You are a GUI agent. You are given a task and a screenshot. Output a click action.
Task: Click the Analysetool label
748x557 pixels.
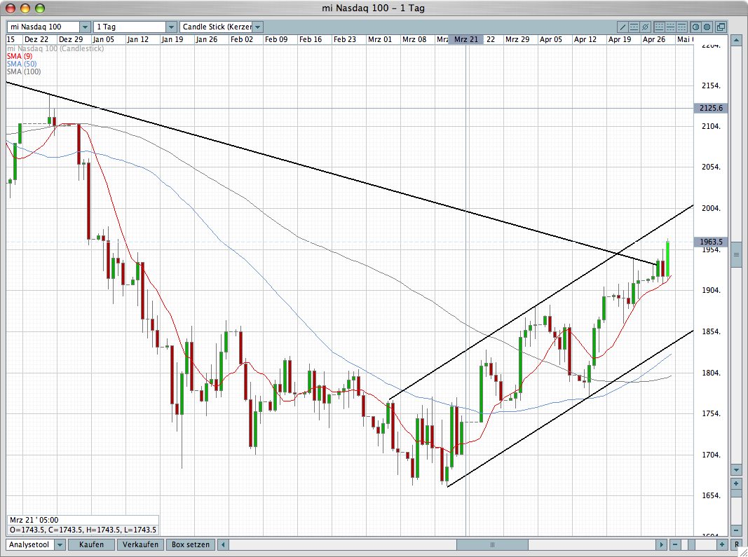[x=29, y=544]
